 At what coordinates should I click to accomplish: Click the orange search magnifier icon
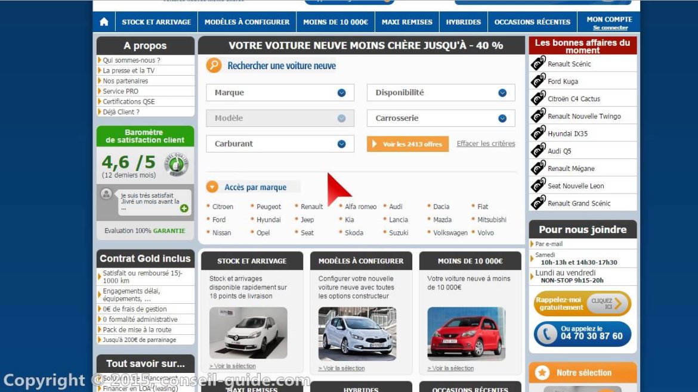tap(214, 66)
